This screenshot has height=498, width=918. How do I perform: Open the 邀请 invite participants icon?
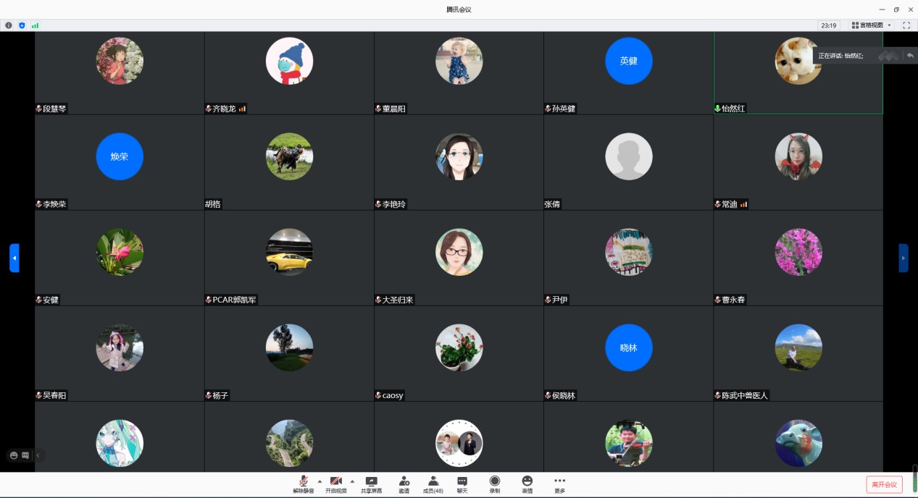pos(404,481)
